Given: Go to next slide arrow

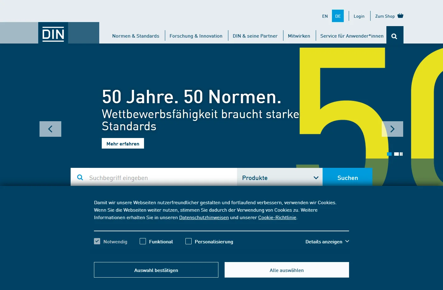Looking at the screenshot, I should pos(392,129).
